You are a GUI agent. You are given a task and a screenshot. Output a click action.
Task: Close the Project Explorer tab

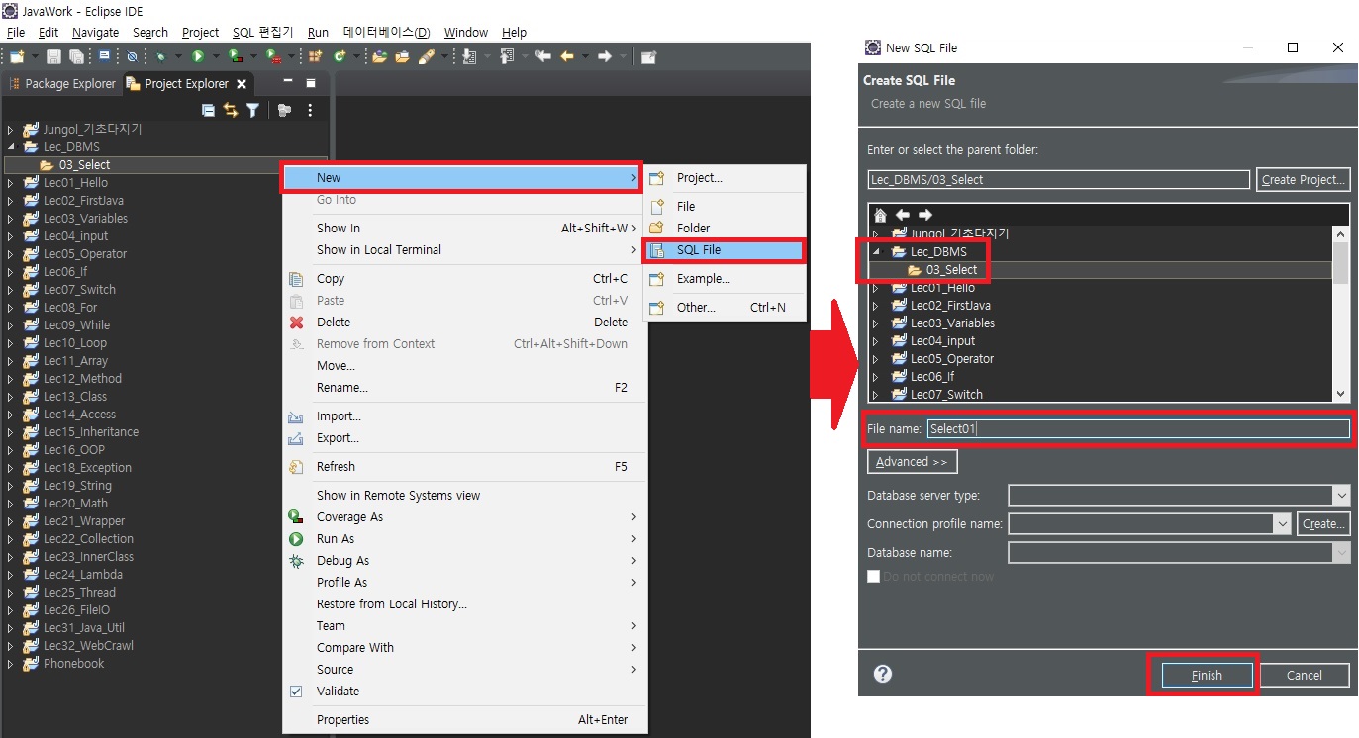click(x=242, y=84)
